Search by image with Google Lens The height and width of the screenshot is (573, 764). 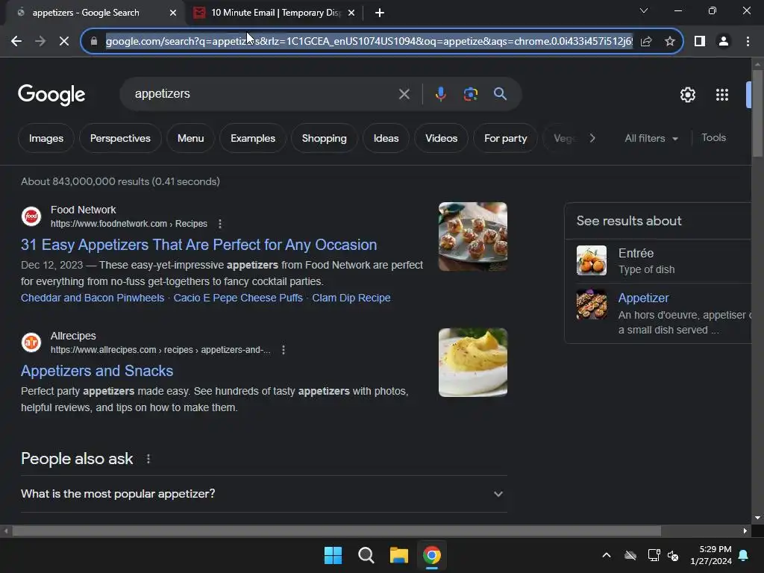tap(471, 94)
